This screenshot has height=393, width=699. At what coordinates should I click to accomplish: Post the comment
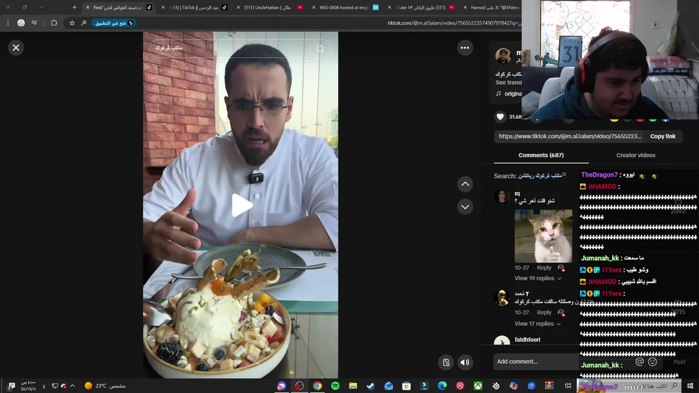pos(679,362)
